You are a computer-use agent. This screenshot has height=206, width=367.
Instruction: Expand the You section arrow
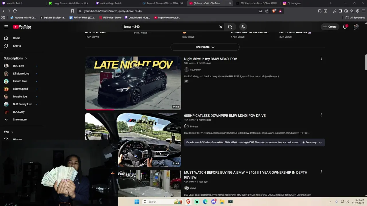click(x=12, y=132)
